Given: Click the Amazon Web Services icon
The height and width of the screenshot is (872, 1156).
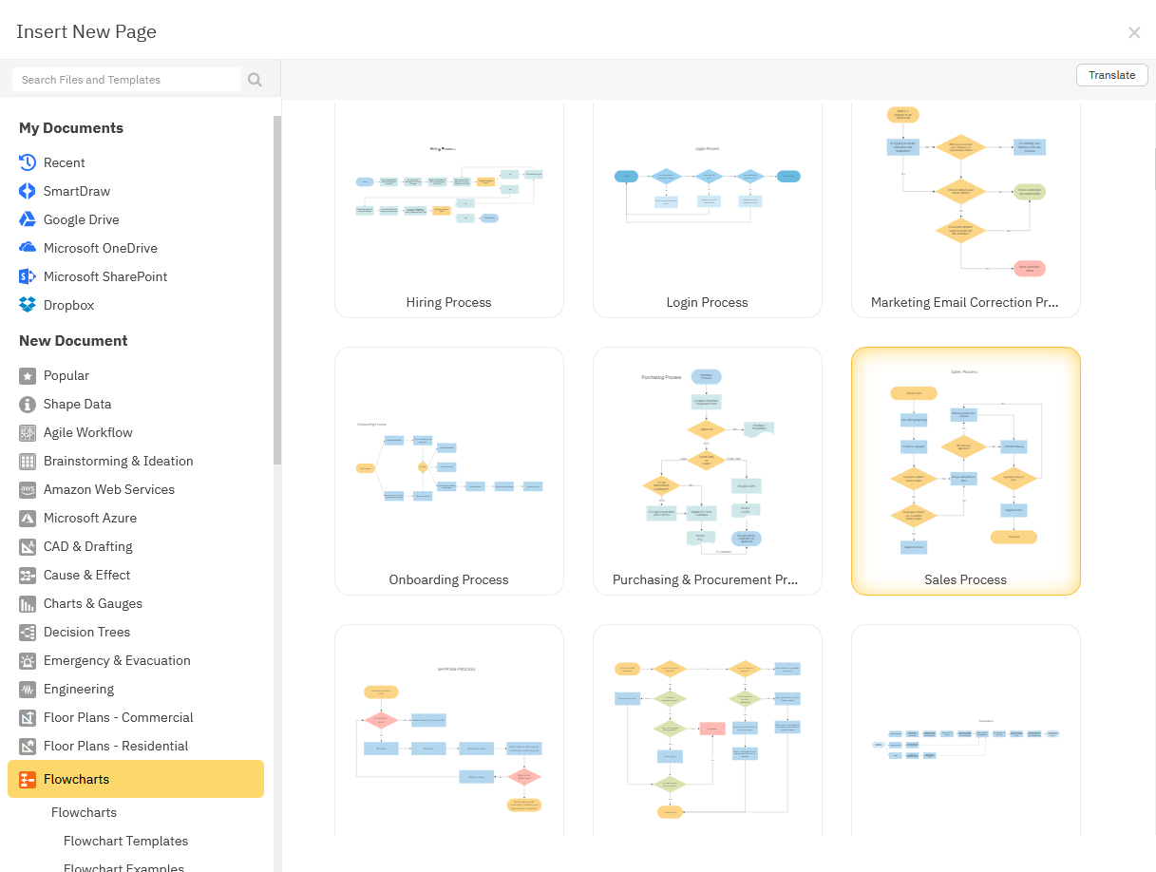Looking at the screenshot, I should tap(28, 489).
